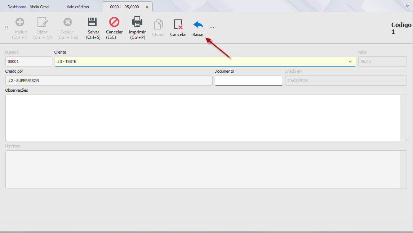The image size is (413, 233).
Task: Click the Documento field label
Action: (x=224, y=71)
